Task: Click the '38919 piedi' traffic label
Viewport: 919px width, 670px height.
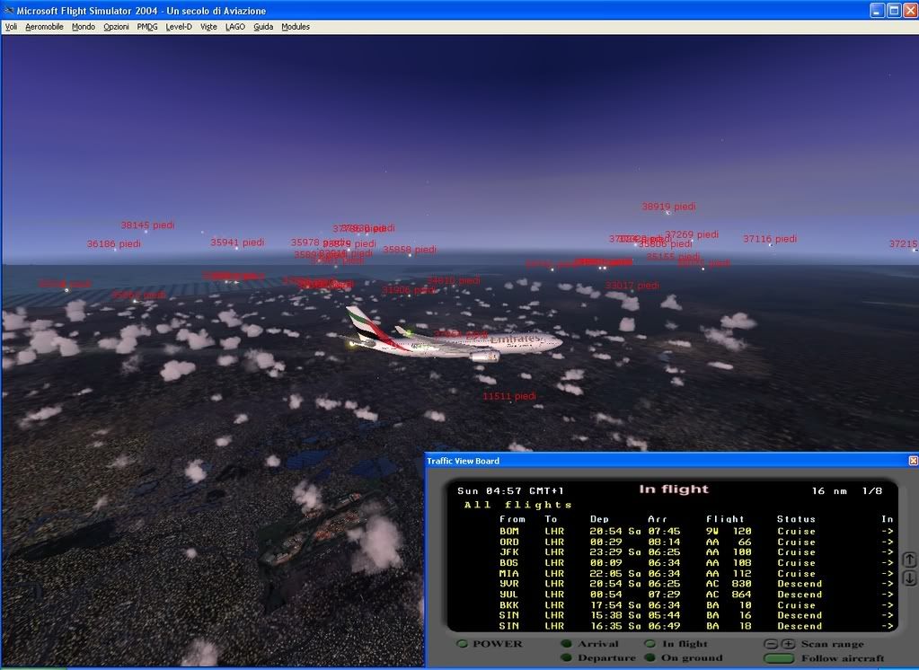Action: [x=668, y=207]
